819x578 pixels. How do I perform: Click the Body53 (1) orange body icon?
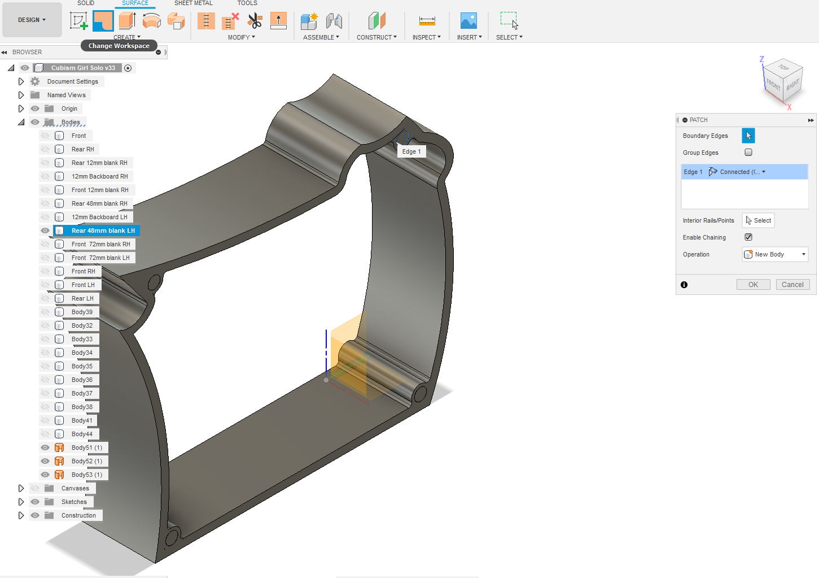click(59, 475)
